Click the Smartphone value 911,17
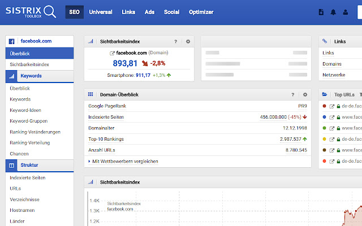This screenshot has width=362, height=226. click(x=143, y=75)
